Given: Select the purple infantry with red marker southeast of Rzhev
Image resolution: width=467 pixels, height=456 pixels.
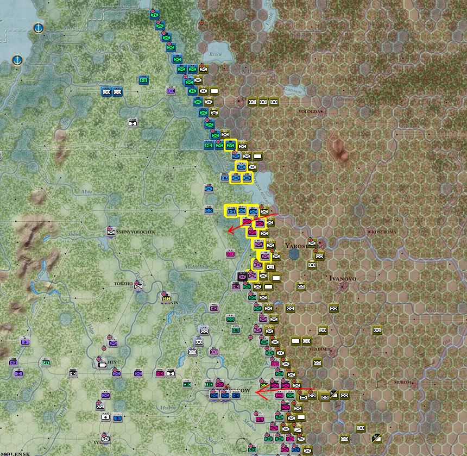Looking at the screenshot, I should click(x=117, y=373).
